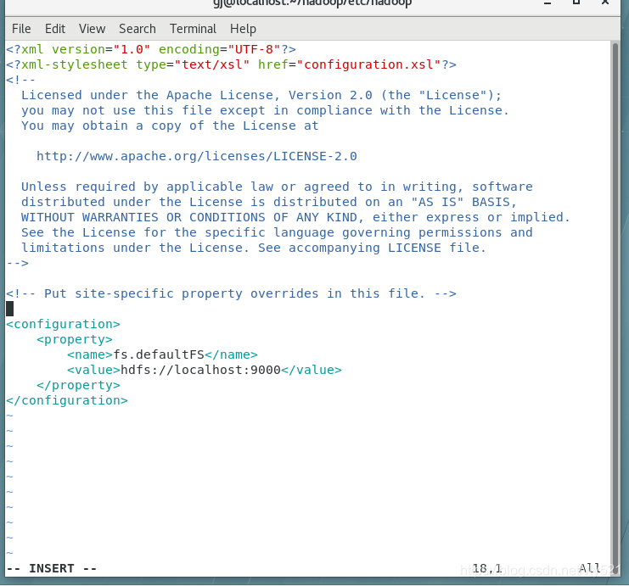Maximize the terminal window
Viewport: 629px width, 586px height.
[576, 3]
